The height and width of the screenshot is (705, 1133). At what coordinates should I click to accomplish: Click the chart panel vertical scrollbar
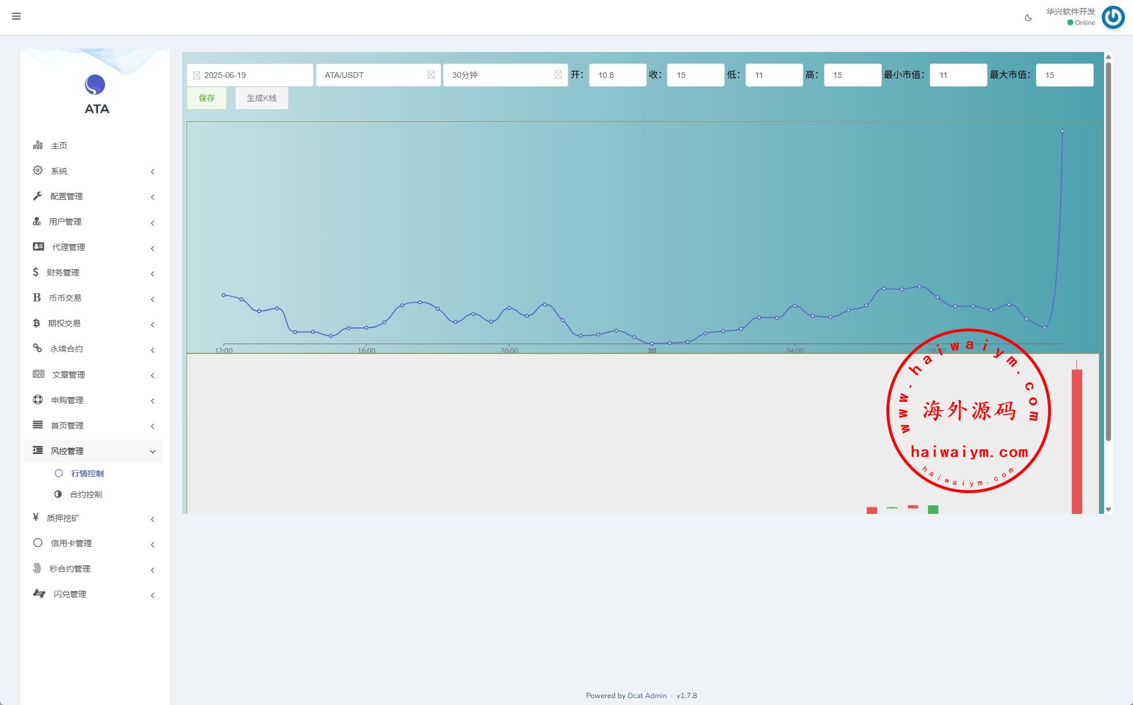(x=1108, y=251)
